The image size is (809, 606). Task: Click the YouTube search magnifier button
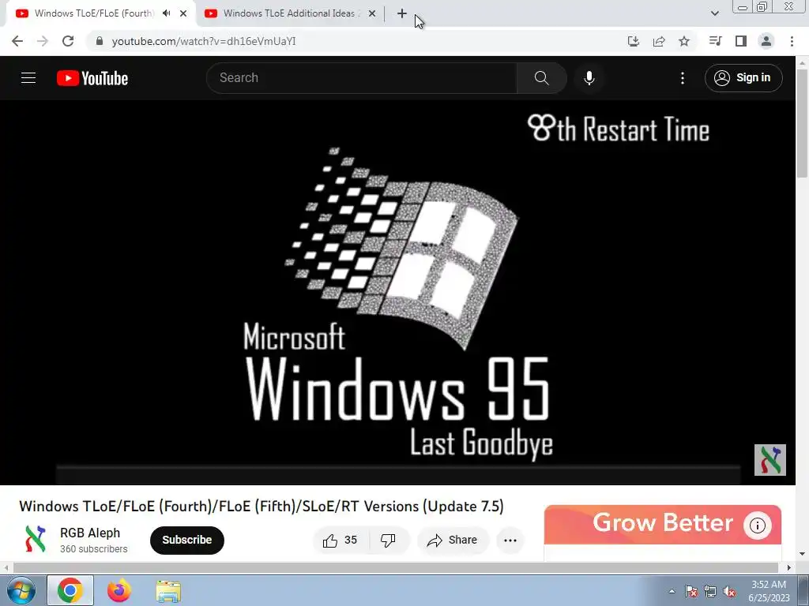coord(541,78)
